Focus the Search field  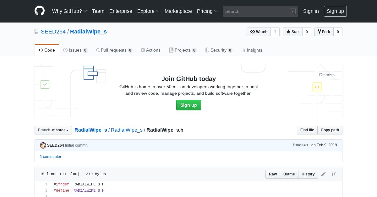260,11
